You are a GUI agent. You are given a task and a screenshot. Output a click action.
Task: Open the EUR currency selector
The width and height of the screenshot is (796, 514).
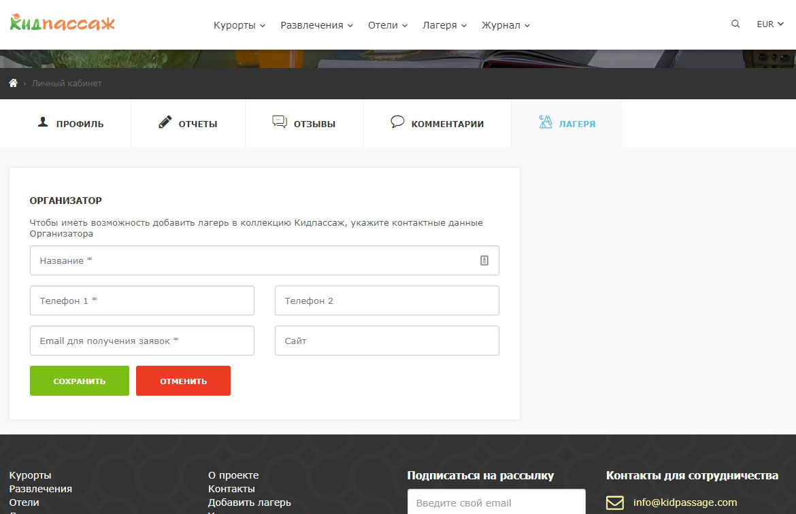coord(770,24)
